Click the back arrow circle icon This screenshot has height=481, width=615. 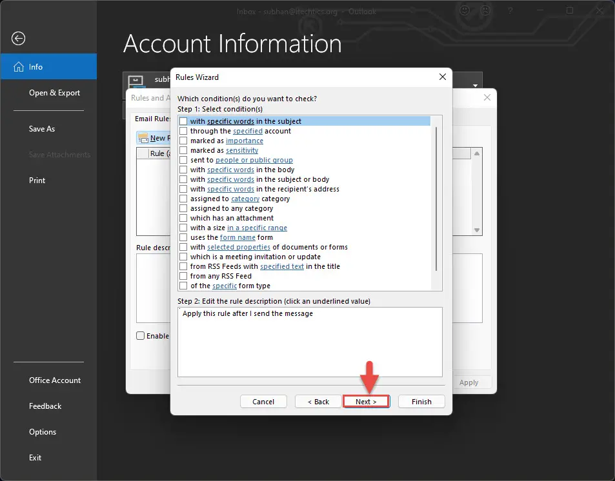pyautogui.click(x=18, y=39)
